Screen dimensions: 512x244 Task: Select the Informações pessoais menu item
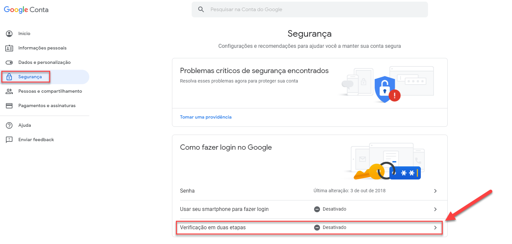[42, 48]
